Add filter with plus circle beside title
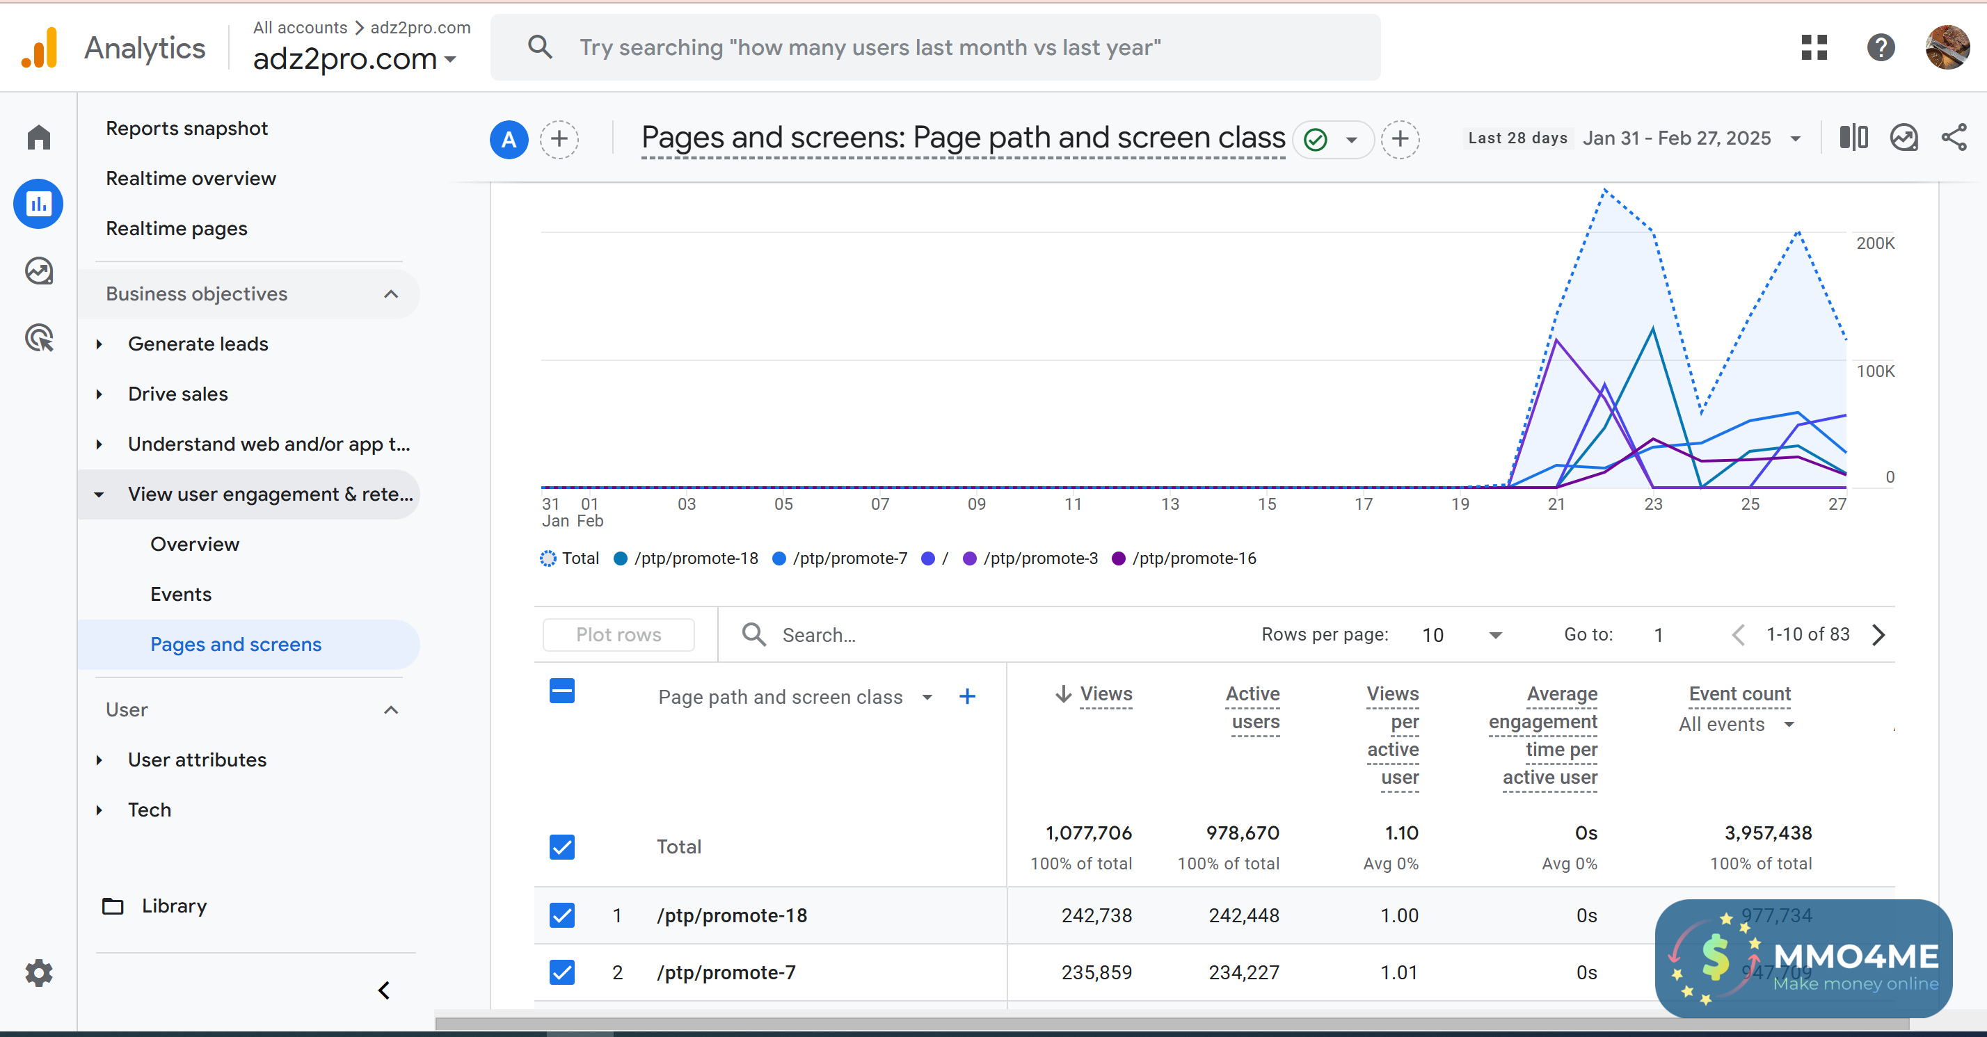 [1400, 140]
